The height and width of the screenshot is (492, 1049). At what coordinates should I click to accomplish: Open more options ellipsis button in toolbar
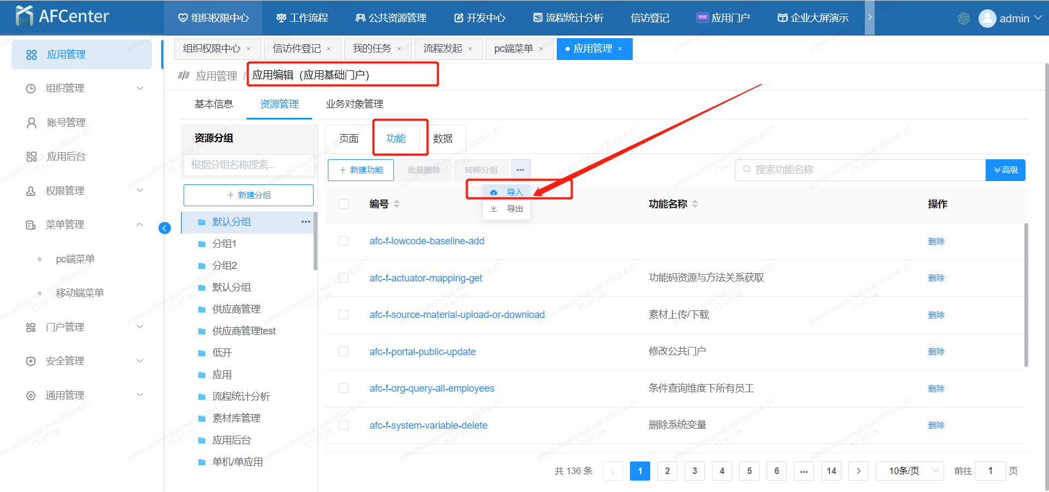pos(520,170)
